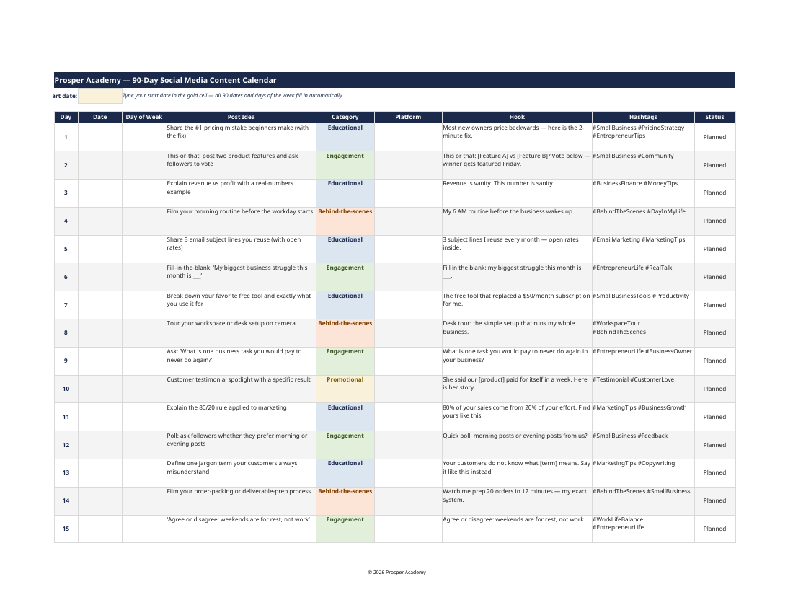This screenshot has height=613, width=793.
Task: Click the Behind-the-scenes category cell in Day 4 row
Action: pos(345,221)
